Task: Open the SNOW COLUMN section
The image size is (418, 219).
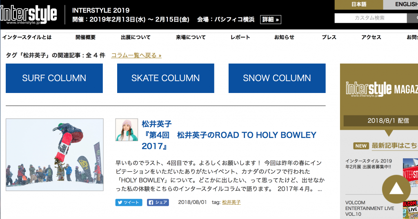Action: tap(277, 78)
